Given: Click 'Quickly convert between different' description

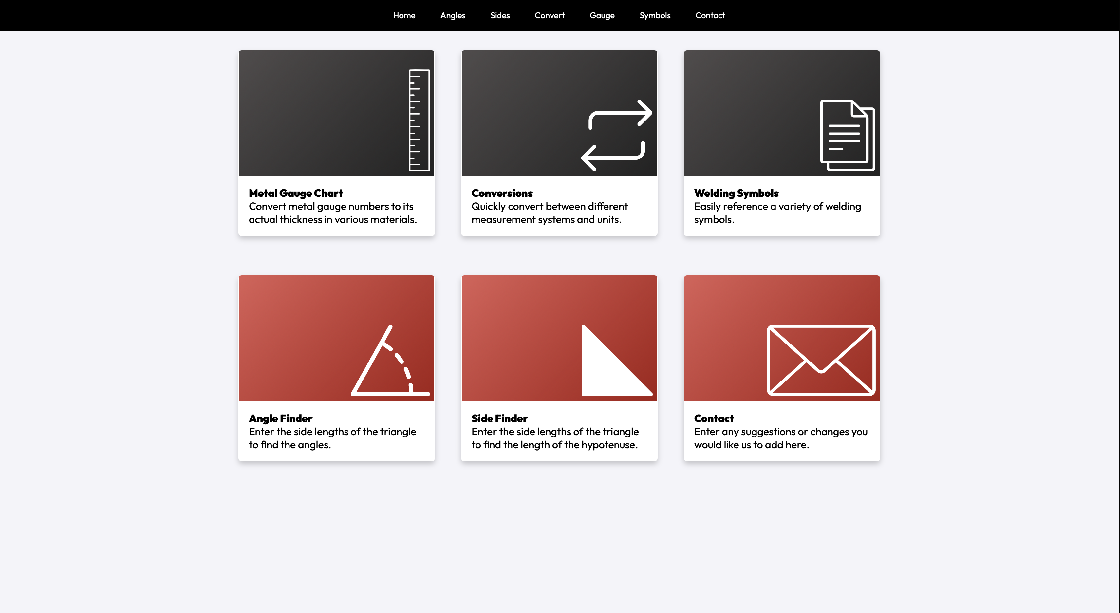Looking at the screenshot, I should [550, 207].
